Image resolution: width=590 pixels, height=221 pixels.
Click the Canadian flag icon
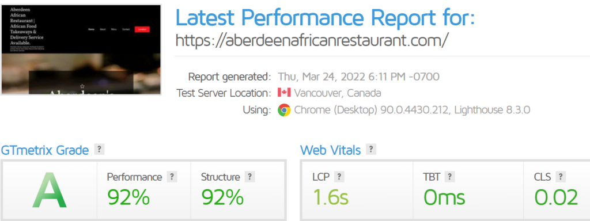tap(284, 93)
